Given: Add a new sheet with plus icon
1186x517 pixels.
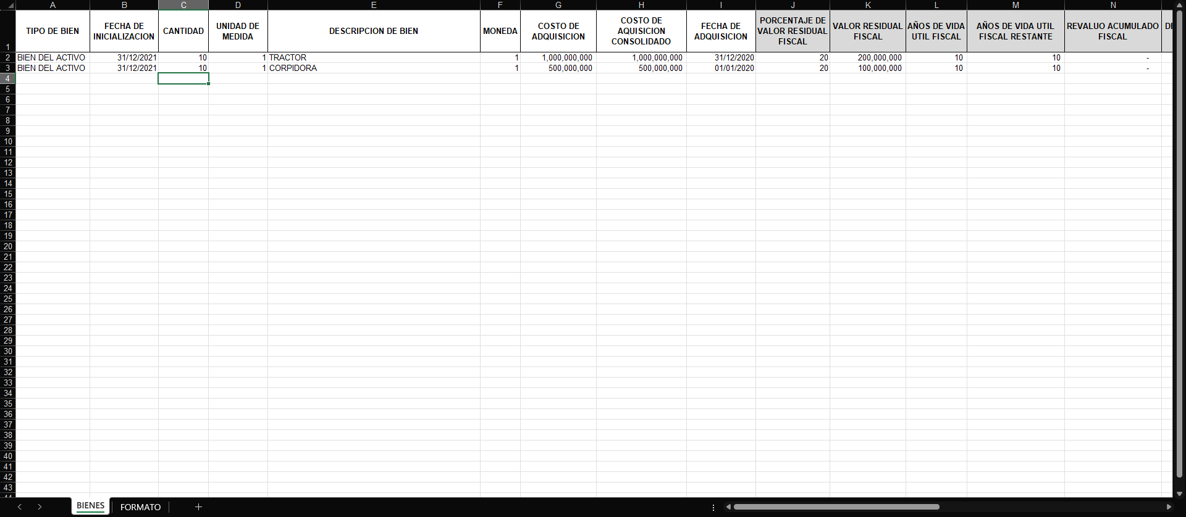Looking at the screenshot, I should (198, 507).
